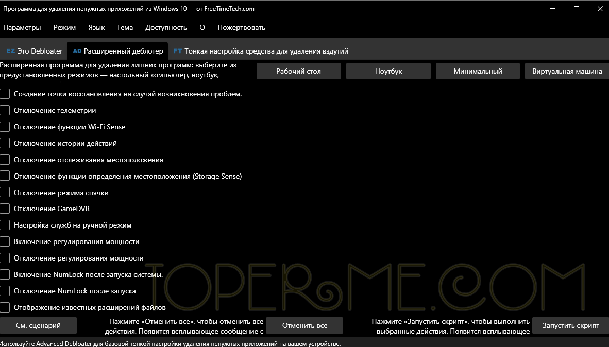The image size is (609, 347).
Task: Tick Отключение регулирования мощности checkbox
Action: tap(5, 258)
